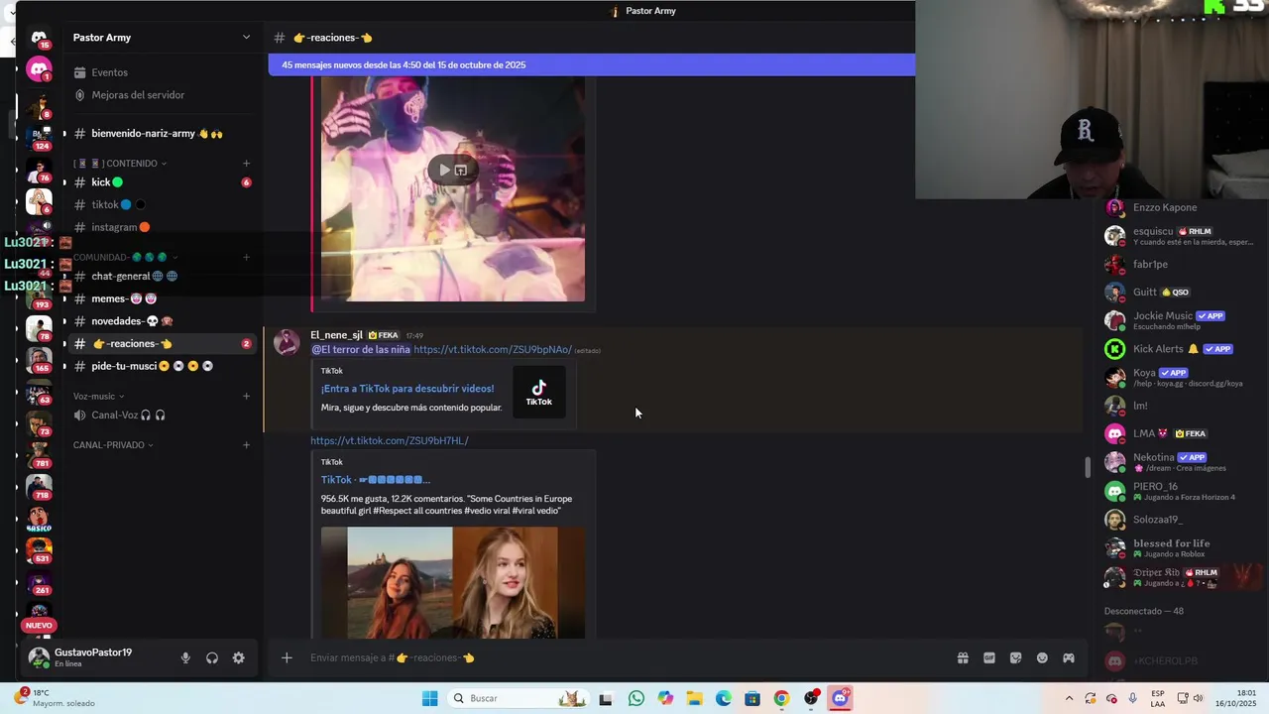The image size is (1269, 714).
Task: Collapse the CONTENIDO category
Action: tap(120, 163)
